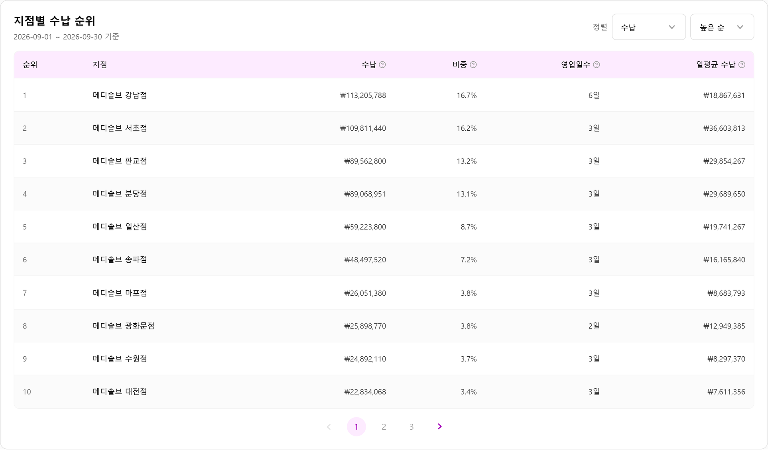This screenshot has width=768, height=450.
Task: Click help icon next to 일평균 수납 header
Action: coord(742,65)
